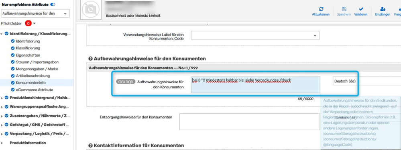Click check icon beside Mengenangaben / Marke
Viewport: 401px width, 150px height.
click(12, 69)
